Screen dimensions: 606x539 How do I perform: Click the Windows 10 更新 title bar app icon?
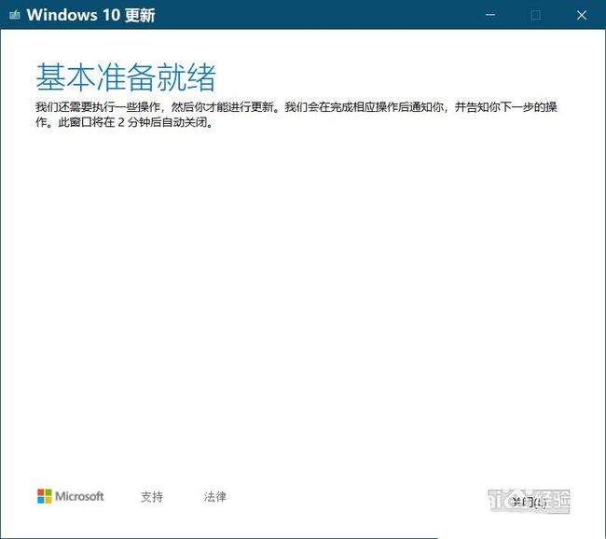coord(15,15)
